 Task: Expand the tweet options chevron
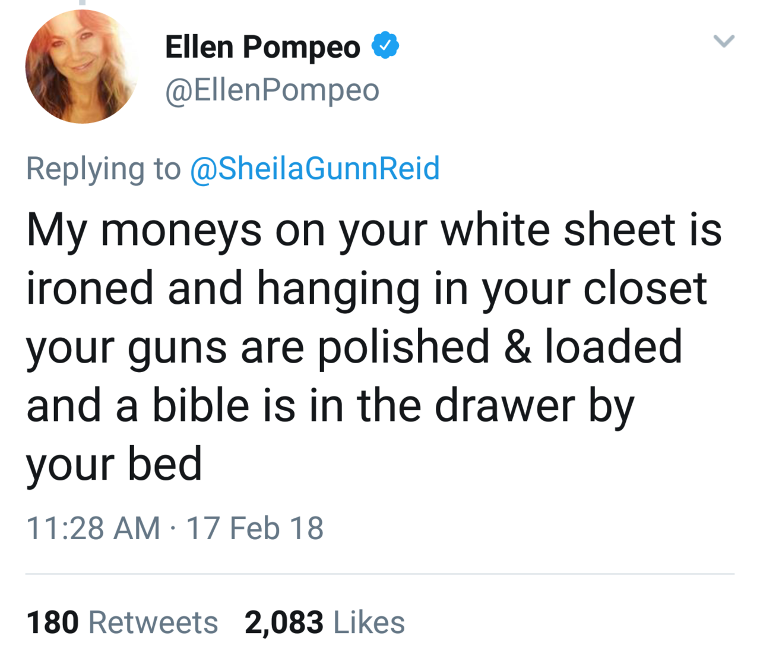click(724, 41)
